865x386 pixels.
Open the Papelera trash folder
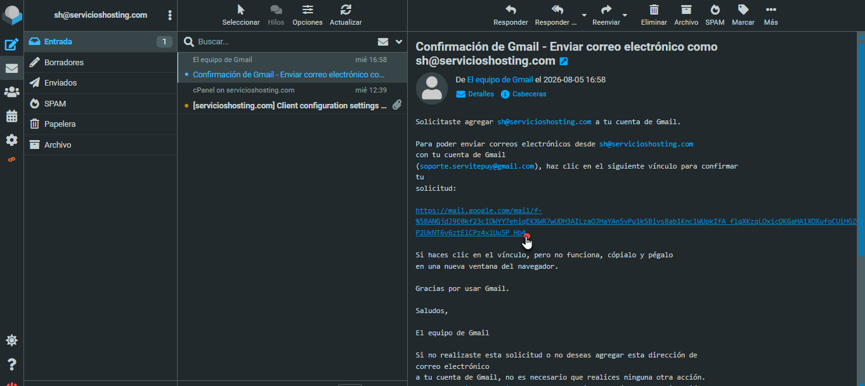100,124
